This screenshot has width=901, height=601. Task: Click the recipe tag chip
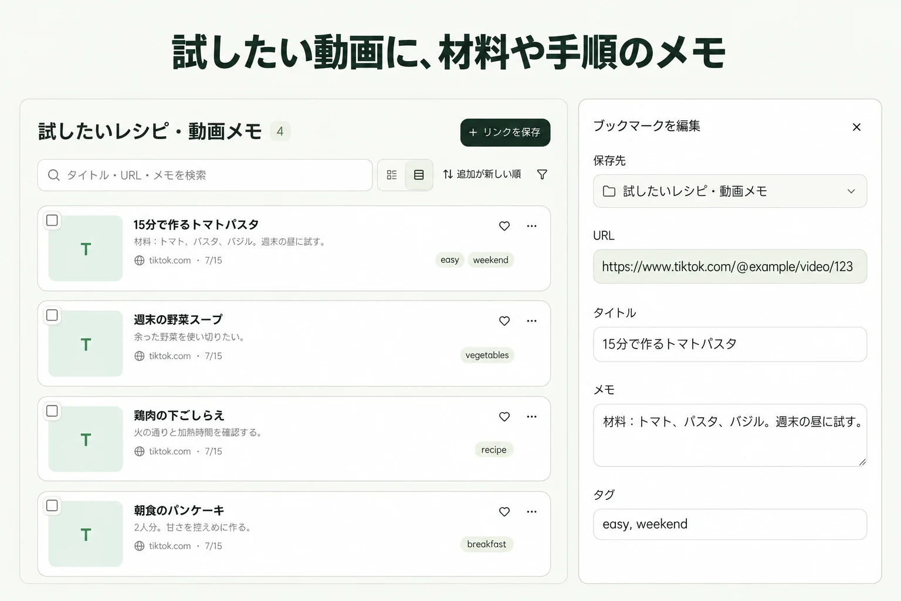494,450
